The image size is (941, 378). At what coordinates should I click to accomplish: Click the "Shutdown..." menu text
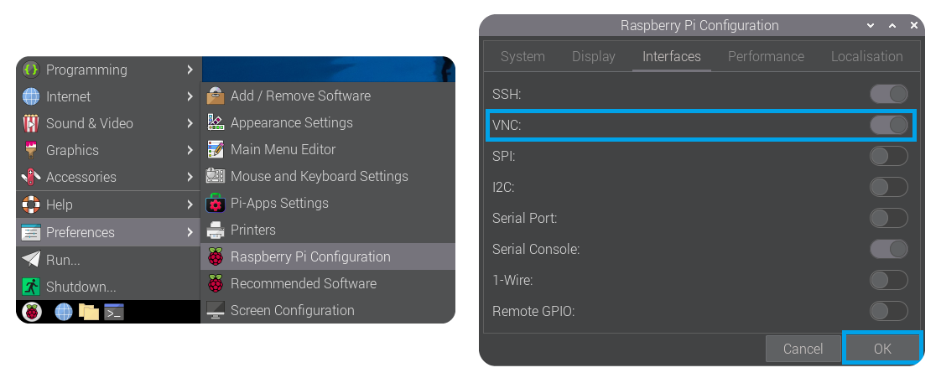81,287
